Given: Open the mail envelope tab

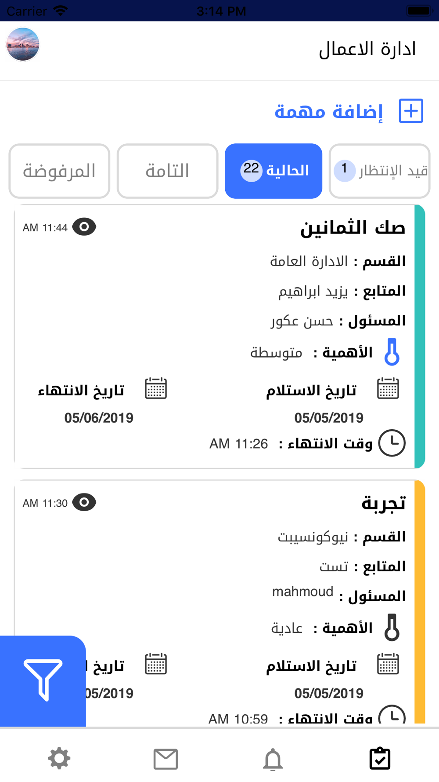Looking at the screenshot, I should tap(166, 759).
